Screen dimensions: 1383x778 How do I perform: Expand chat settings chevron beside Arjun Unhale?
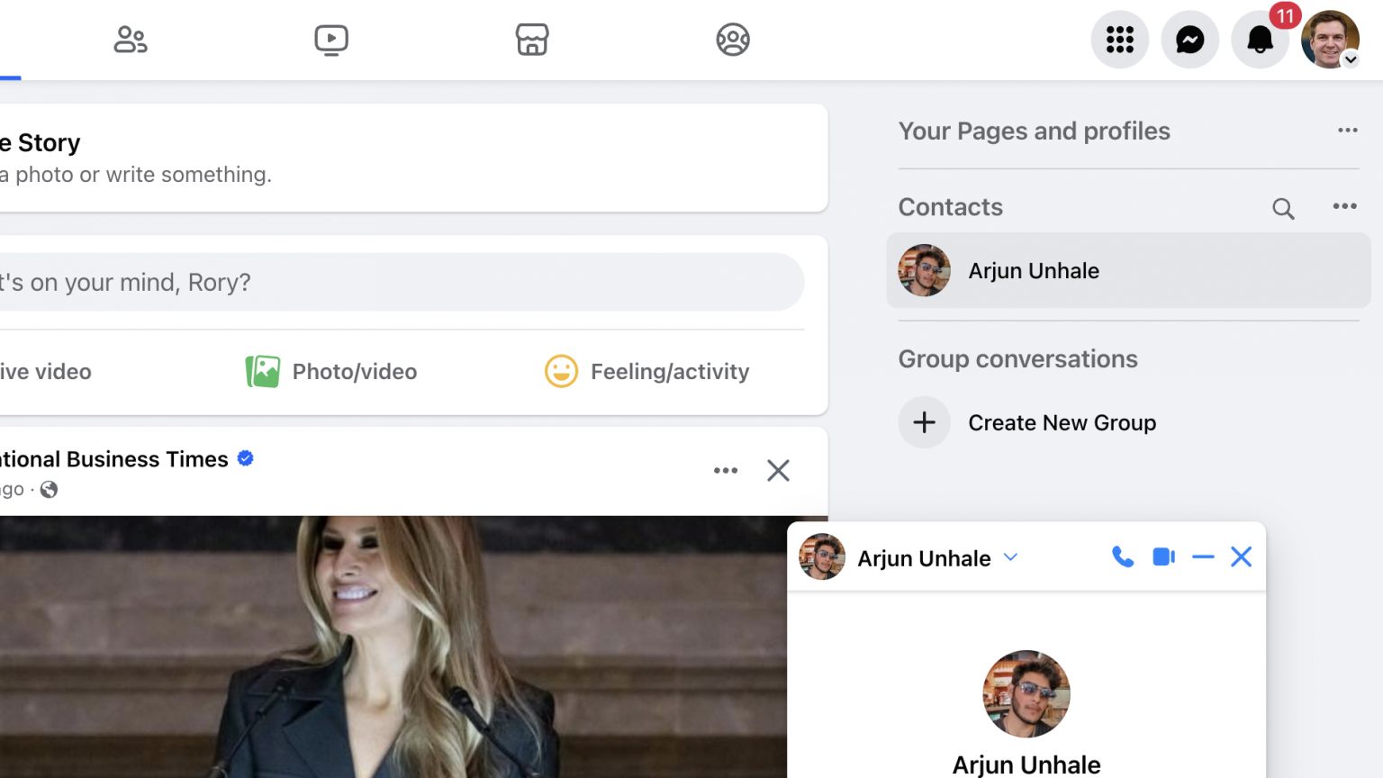tap(1011, 557)
